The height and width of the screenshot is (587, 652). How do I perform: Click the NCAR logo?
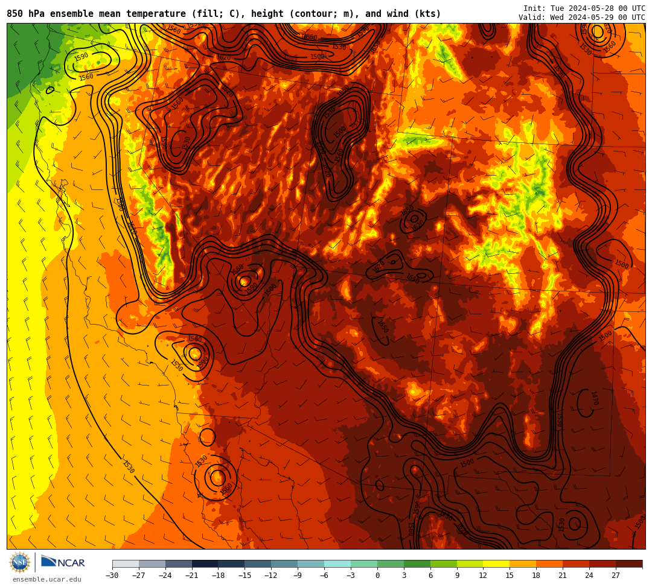(63, 562)
